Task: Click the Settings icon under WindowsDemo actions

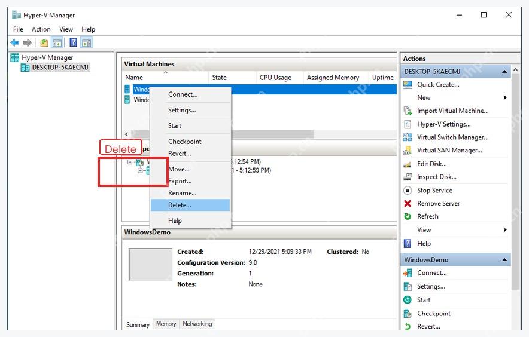Action: pyautogui.click(x=408, y=286)
